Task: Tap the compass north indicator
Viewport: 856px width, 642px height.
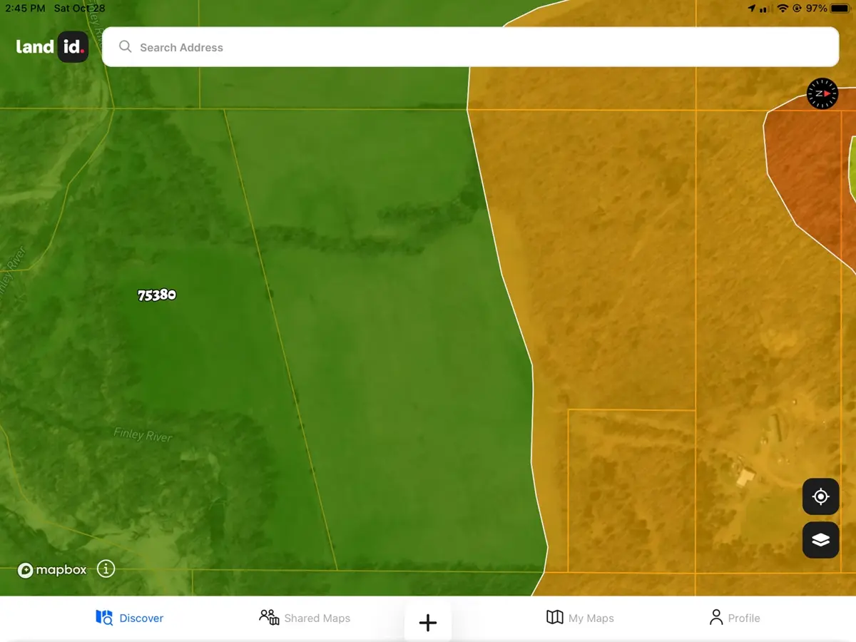Action: coord(822,93)
